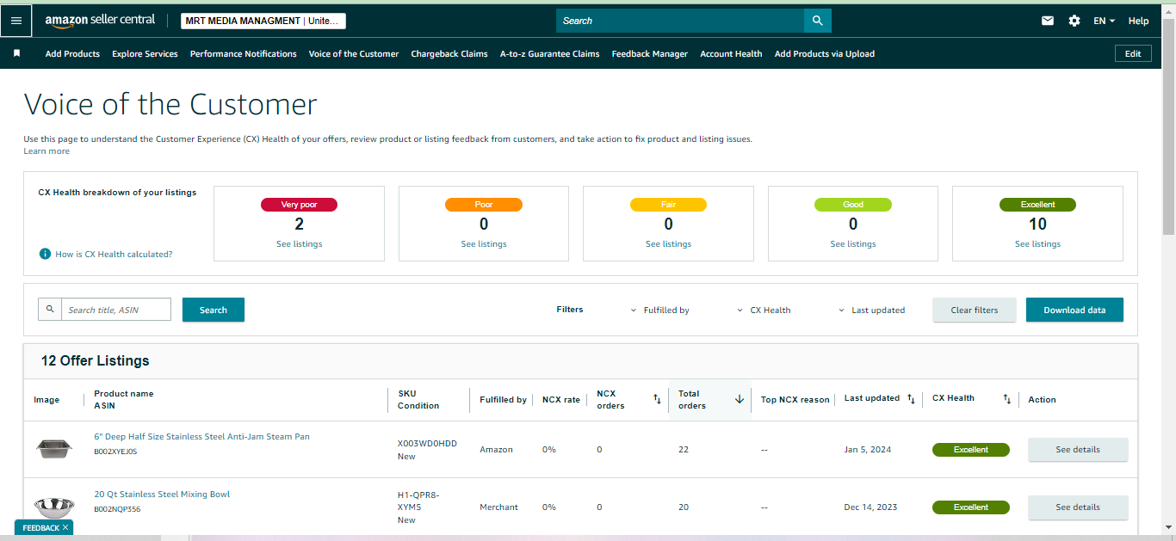Sort by CX Health arrows icon

1007,399
